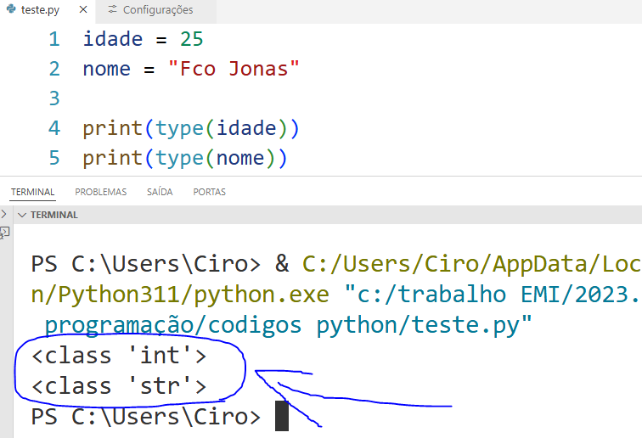Click line number 1 in the gutter
The image size is (642, 438).
[54, 39]
